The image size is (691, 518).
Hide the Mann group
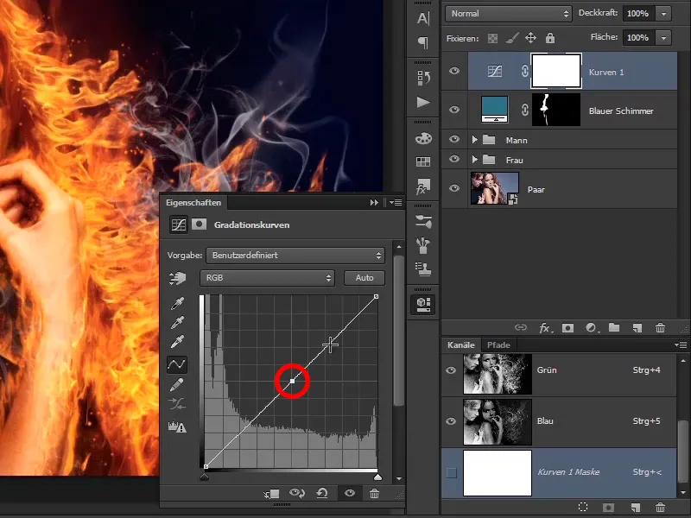454,139
